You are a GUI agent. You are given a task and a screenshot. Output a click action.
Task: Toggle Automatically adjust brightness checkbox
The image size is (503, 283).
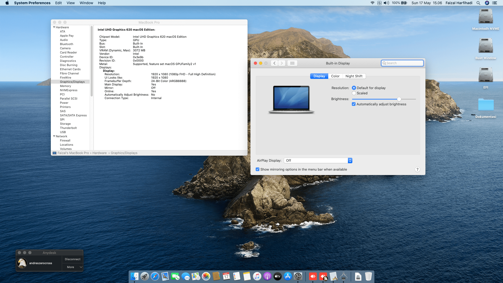(x=354, y=104)
